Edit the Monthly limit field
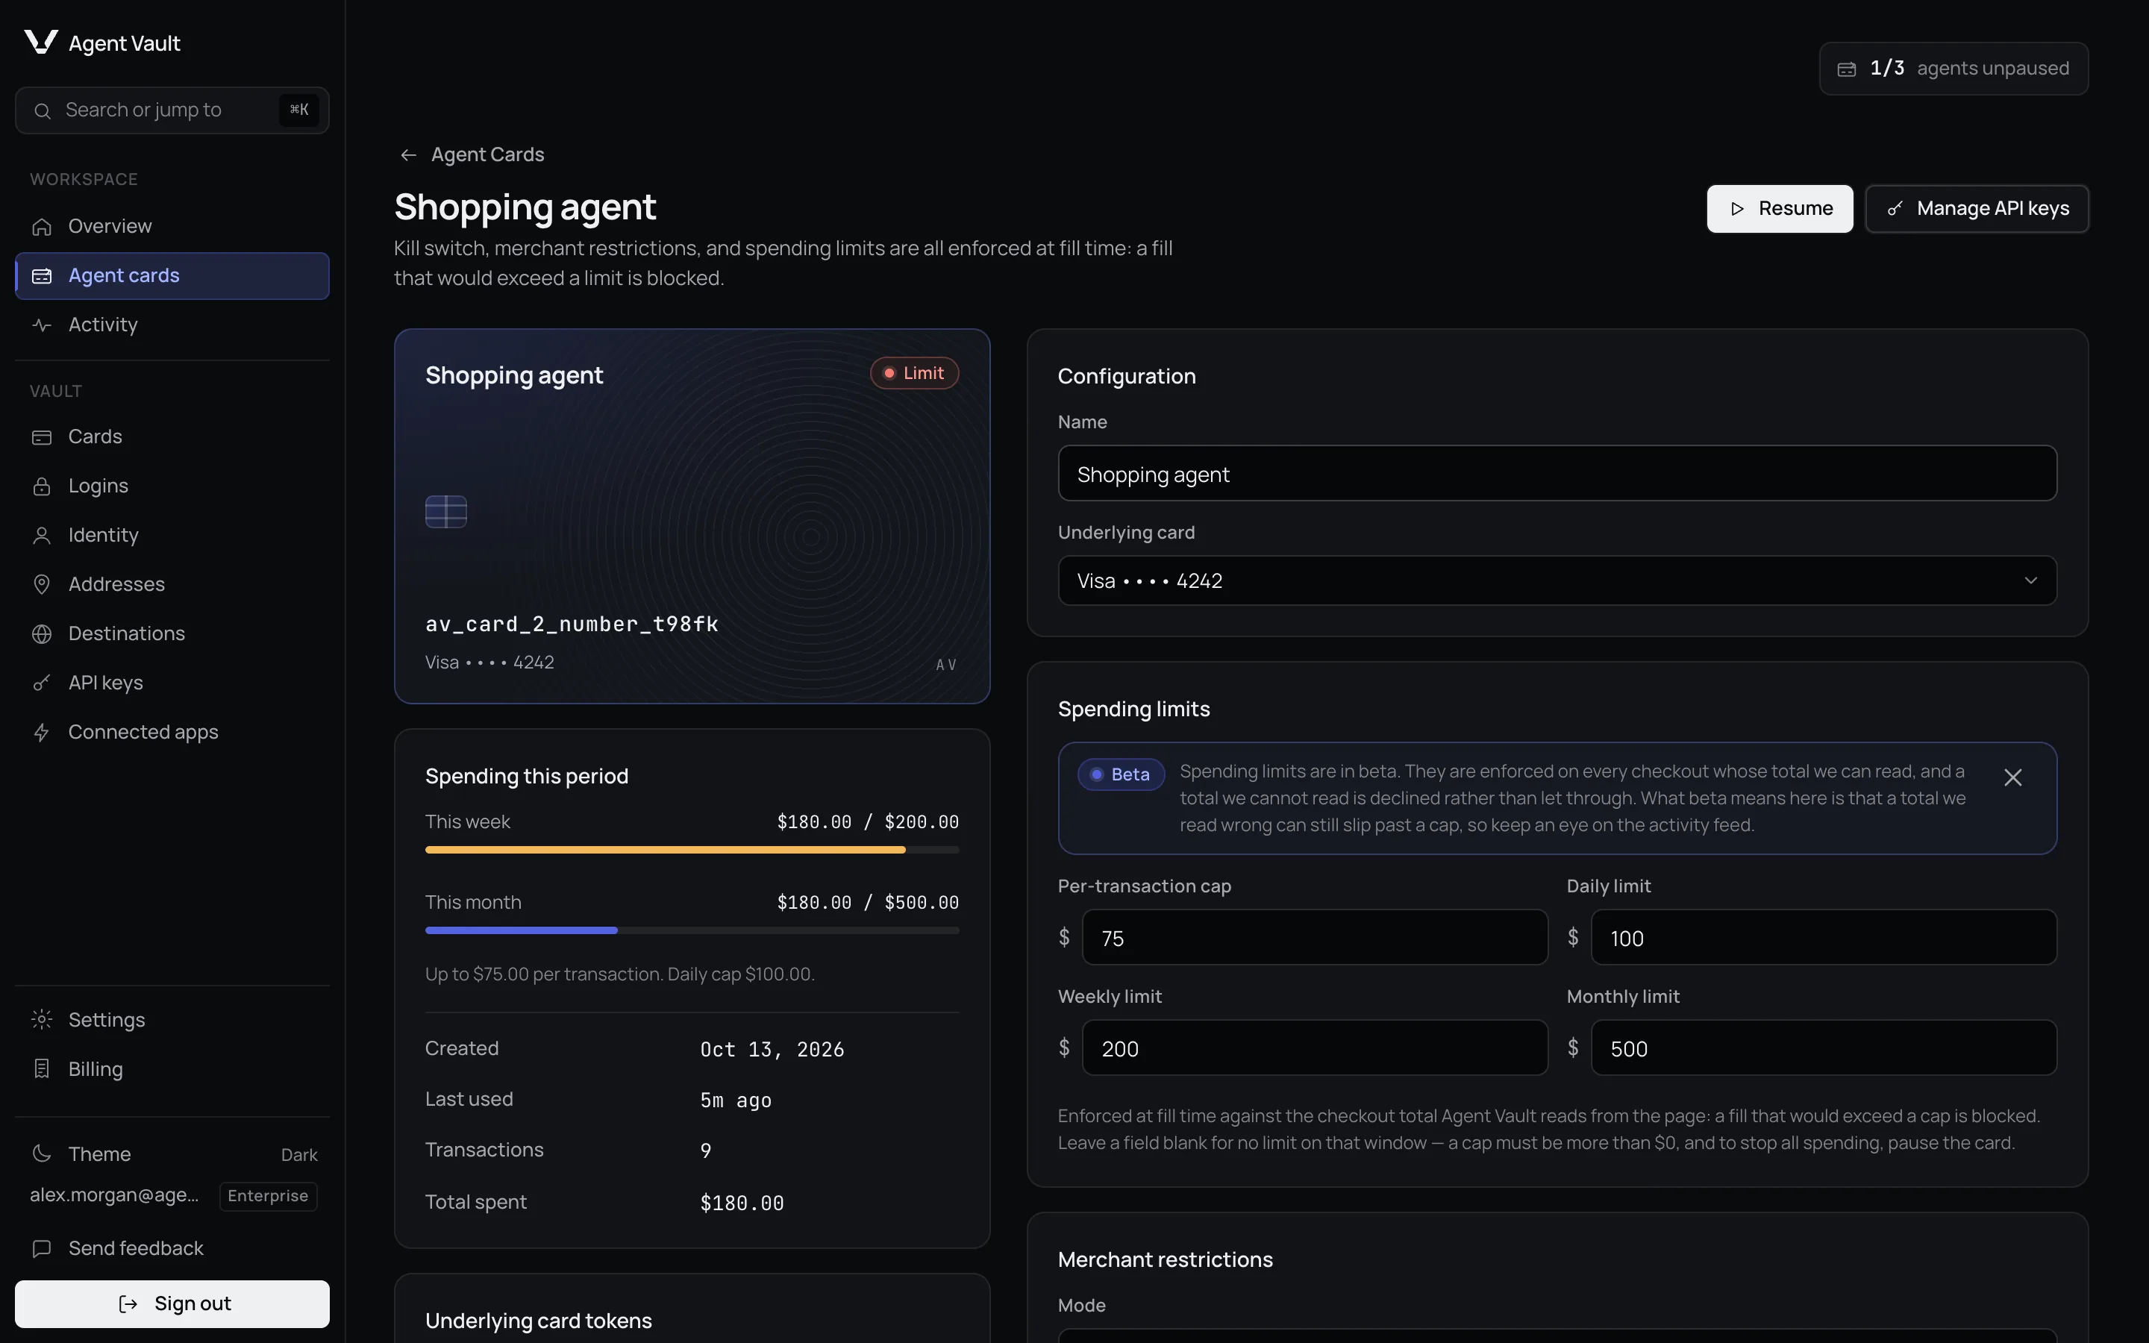 pos(1823,1048)
